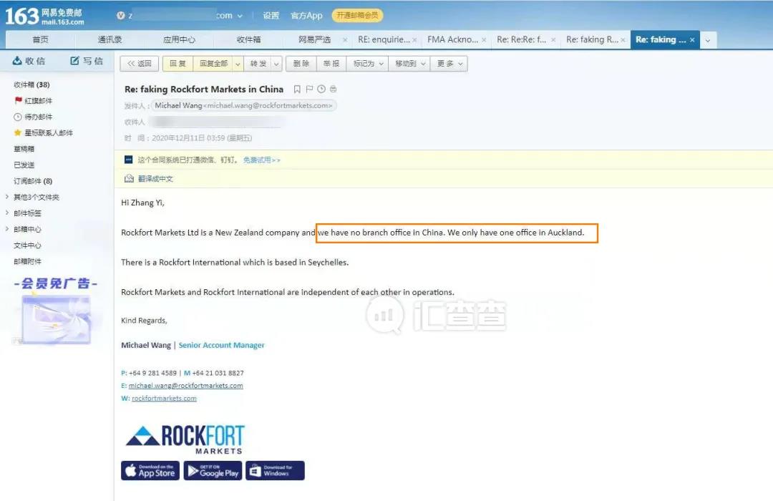773x501 pixels.
Task: Open the 草稿箱 folder
Action: pos(24,148)
